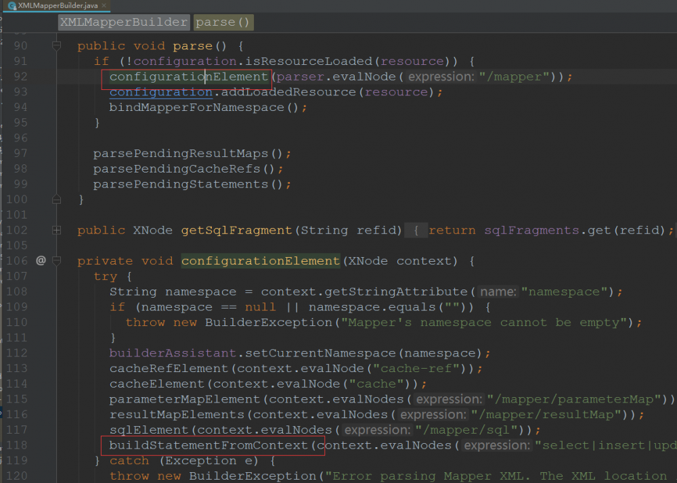Click sqlElement on line 117

pos(149,430)
